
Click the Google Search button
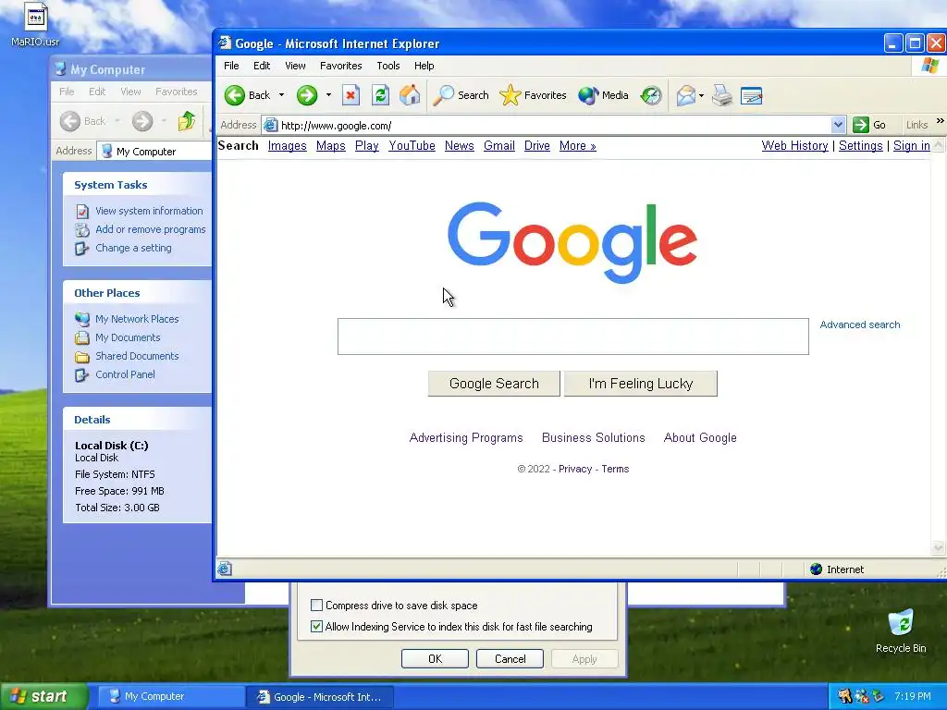tap(494, 384)
